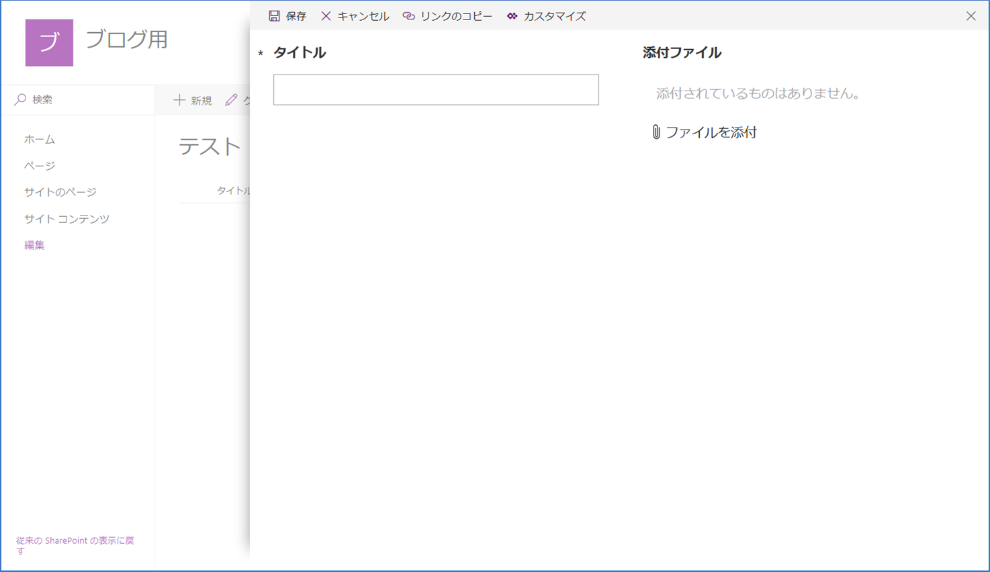This screenshot has height=572, width=990.
Task: Click the pencil edit icon beside 新規
Action: click(x=232, y=100)
